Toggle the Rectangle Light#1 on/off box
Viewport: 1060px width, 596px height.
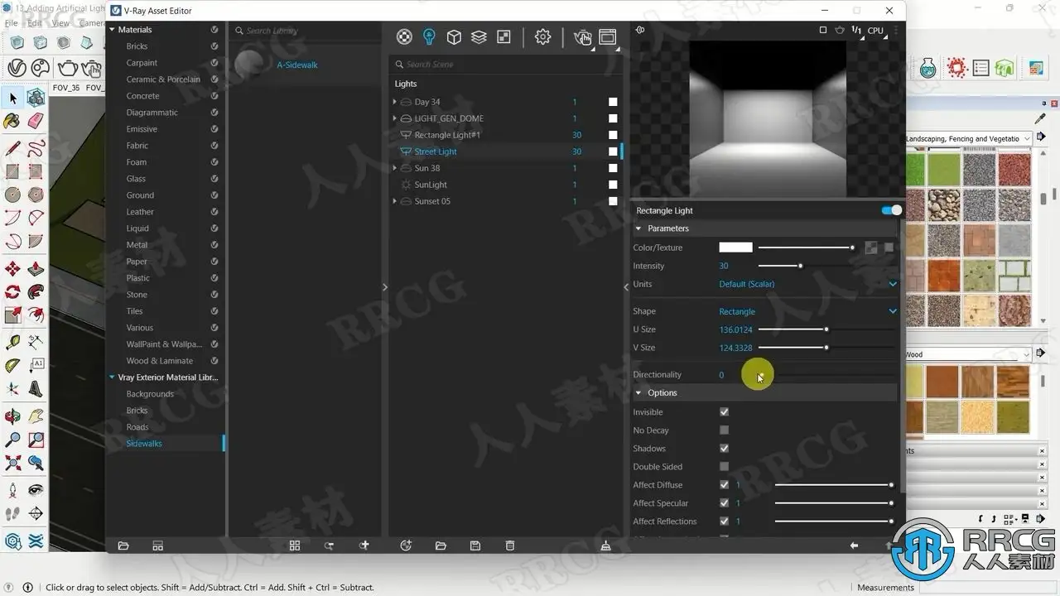pyautogui.click(x=613, y=135)
